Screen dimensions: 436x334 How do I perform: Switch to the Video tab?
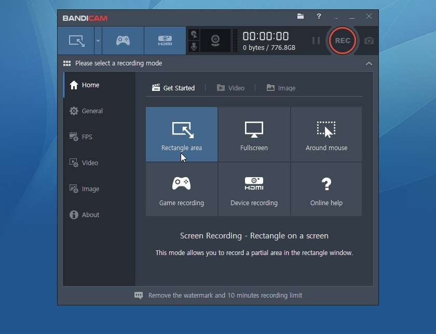point(230,88)
